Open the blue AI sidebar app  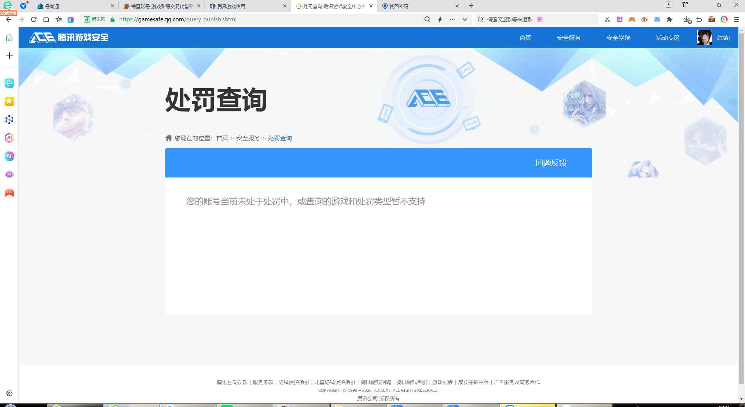9,156
